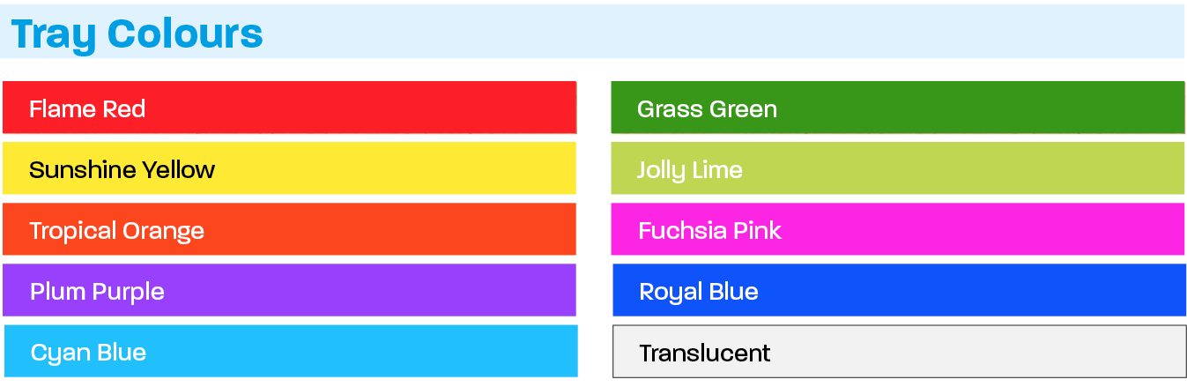This screenshot has width=1187, height=387.
Task: Click the 'Tropical Orange' white label text
Action: pyautogui.click(x=116, y=231)
